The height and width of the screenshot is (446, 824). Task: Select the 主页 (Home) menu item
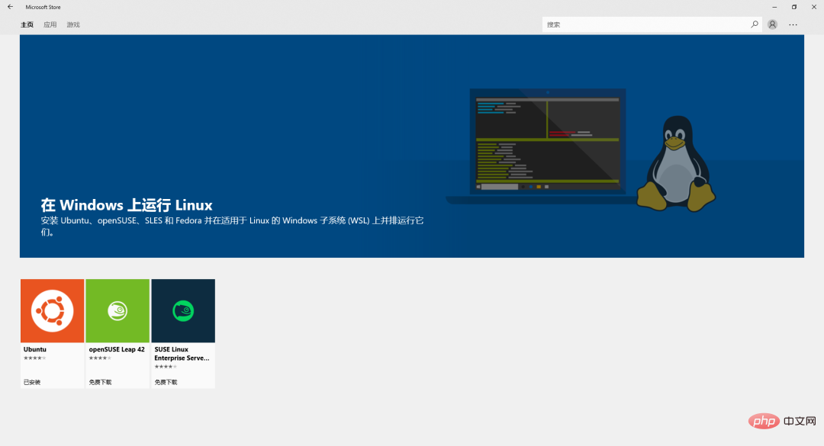tap(27, 24)
